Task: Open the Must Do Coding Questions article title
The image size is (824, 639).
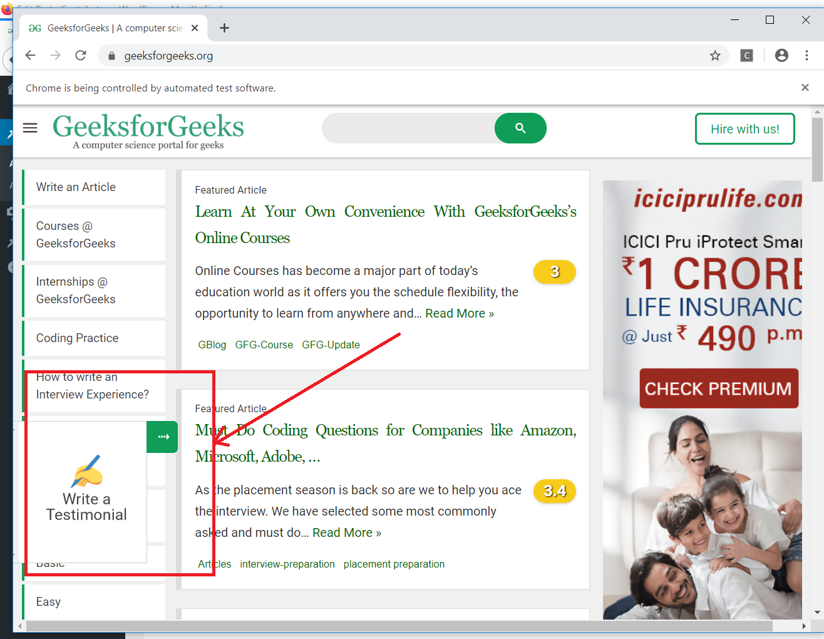Action: [386, 444]
